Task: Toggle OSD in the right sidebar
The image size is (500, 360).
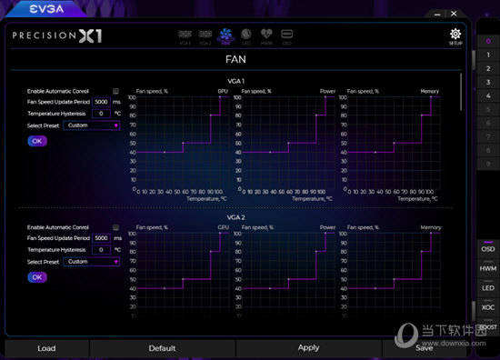Action: click(488, 248)
